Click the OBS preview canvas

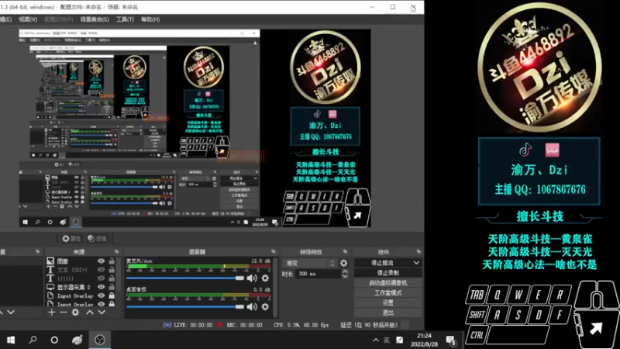195,128
